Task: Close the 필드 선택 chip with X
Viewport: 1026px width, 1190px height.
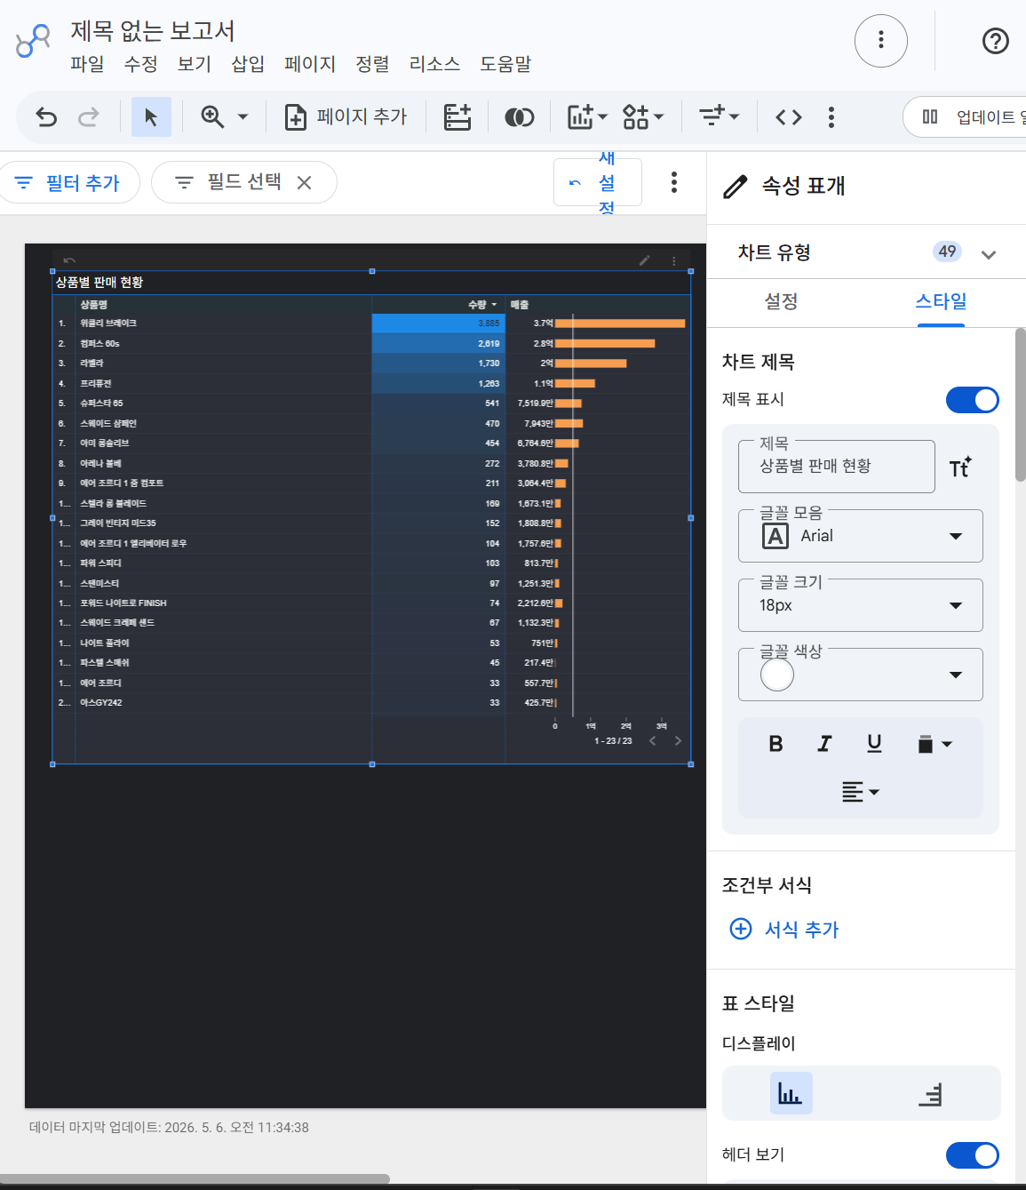Action: click(304, 182)
